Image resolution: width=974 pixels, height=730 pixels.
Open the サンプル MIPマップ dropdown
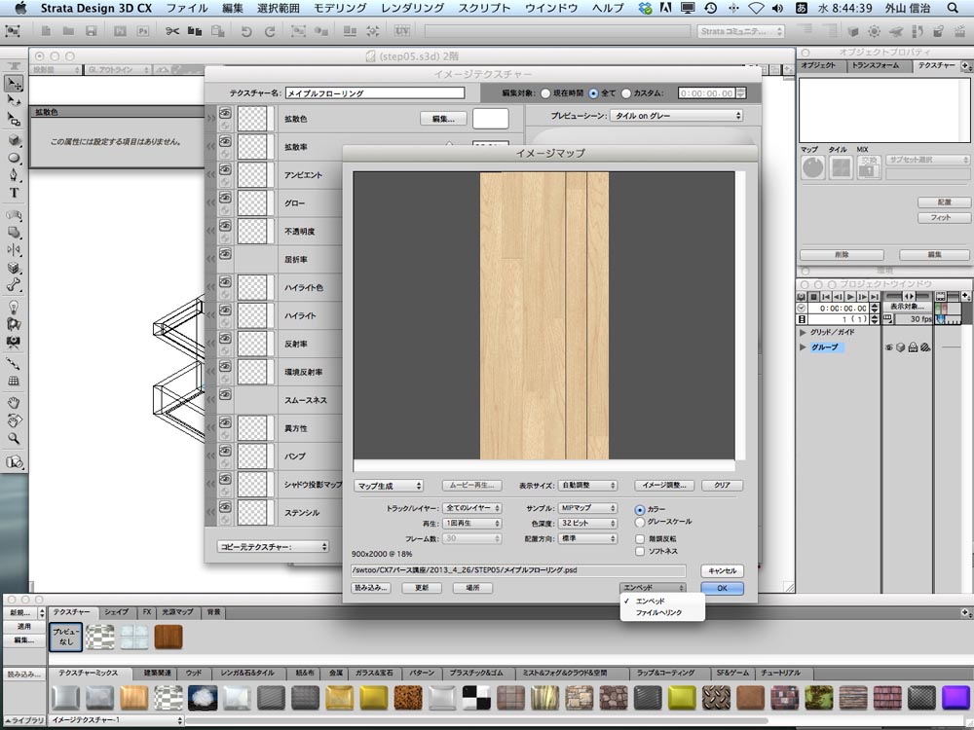(587, 508)
